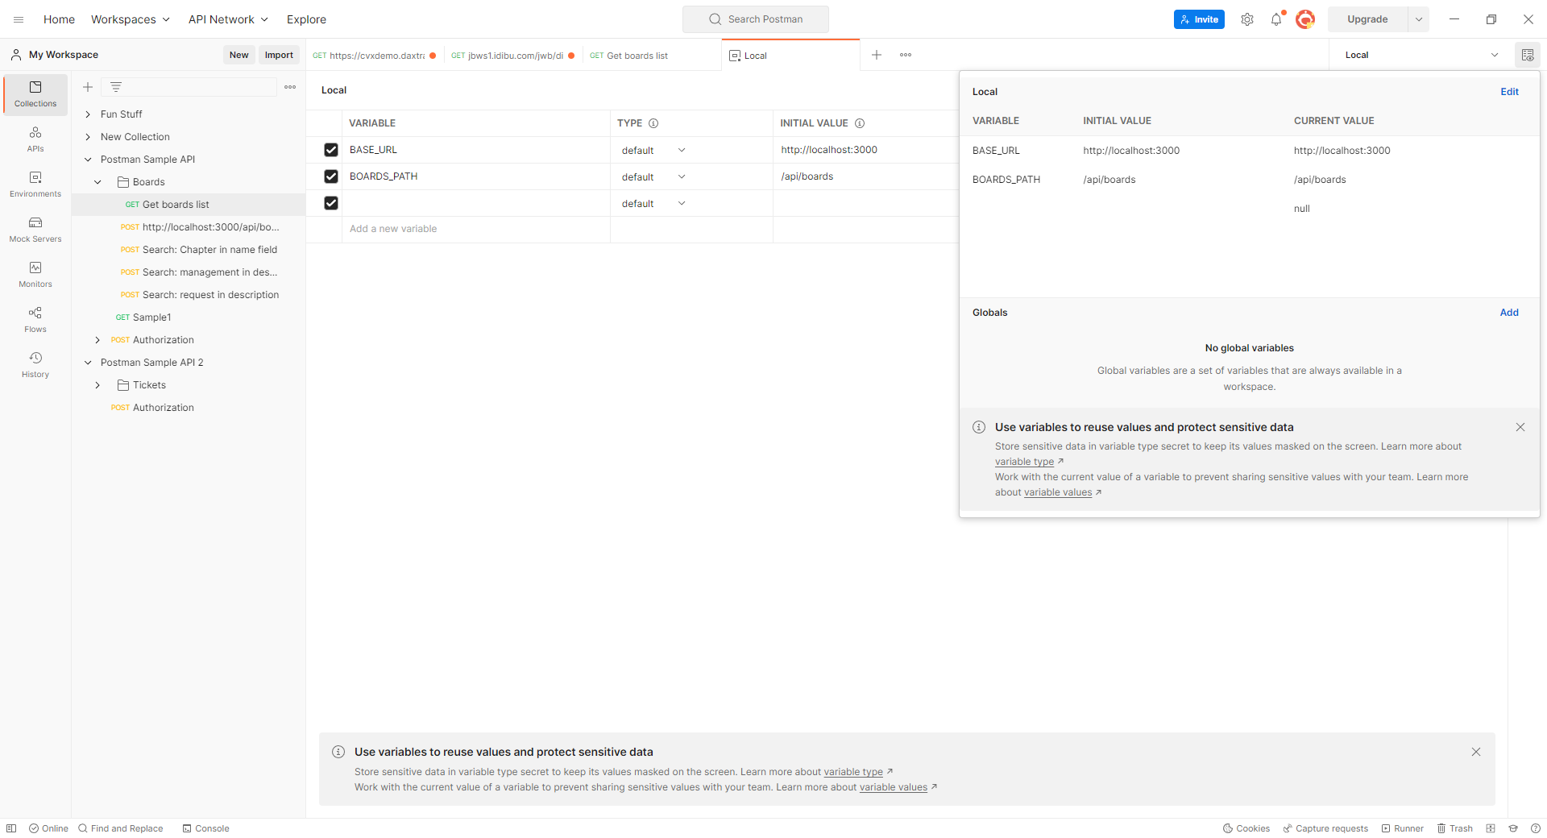
Task: Expand the Fun Stuff collection
Action: 88,114
